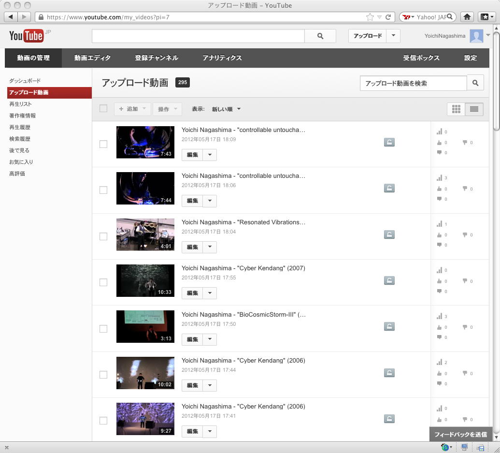
Task: Open ダッシュボード sidebar link
Action: pos(25,81)
